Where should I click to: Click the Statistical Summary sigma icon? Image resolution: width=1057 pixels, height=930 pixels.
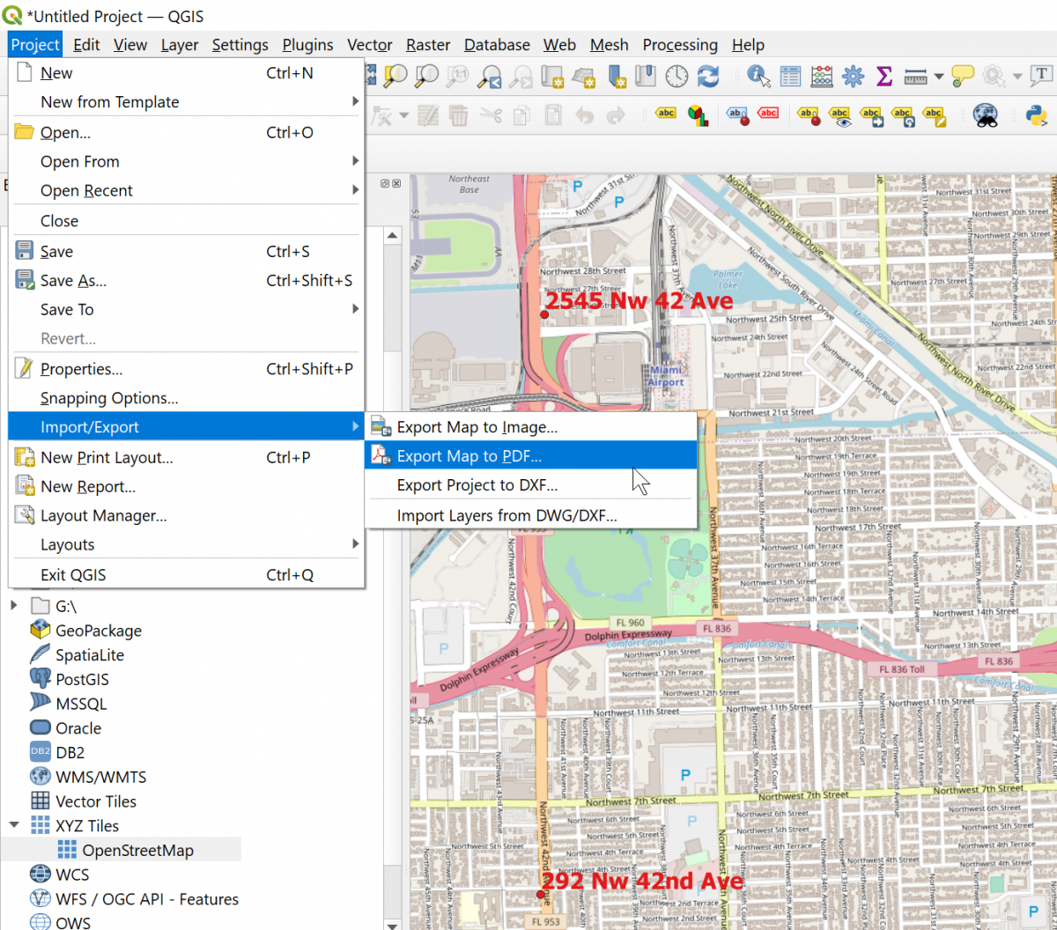coord(883,77)
